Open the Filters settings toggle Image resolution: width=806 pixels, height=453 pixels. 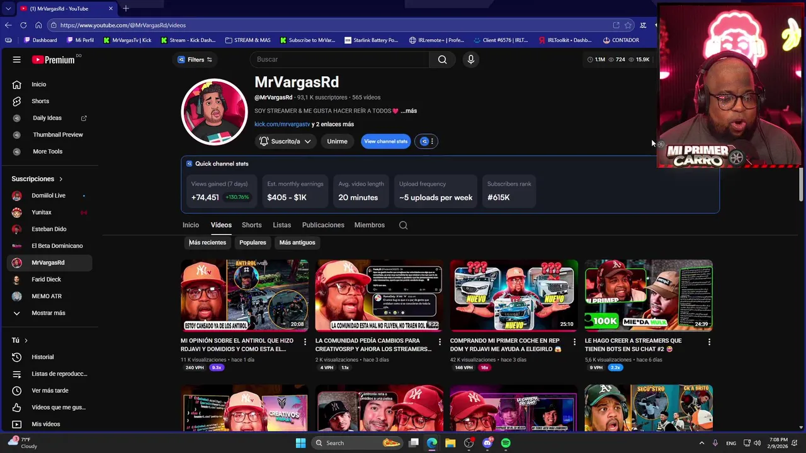click(195, 60)
